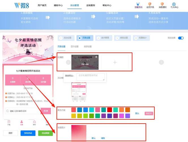Click the 七夕 banner in phone preview
Screen dimensions: 188x142
[x=28, y=49]
